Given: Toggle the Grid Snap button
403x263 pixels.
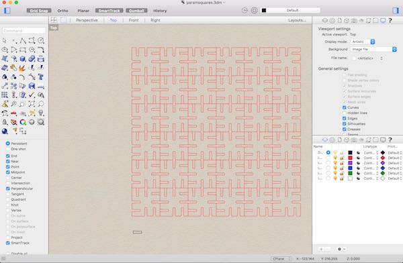Looking at the screenshot, I should (39, 11).
